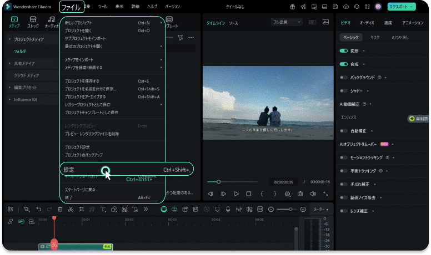Click the split scissors icon in timeline toolbar
Image resolution: width=431 pixels, height=255 pixels.
coord(71,210)
